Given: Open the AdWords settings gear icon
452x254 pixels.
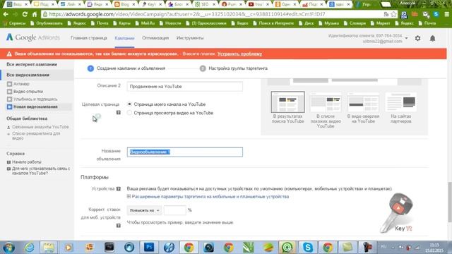Looking at the screenshot, I should (x=417, y=38).
